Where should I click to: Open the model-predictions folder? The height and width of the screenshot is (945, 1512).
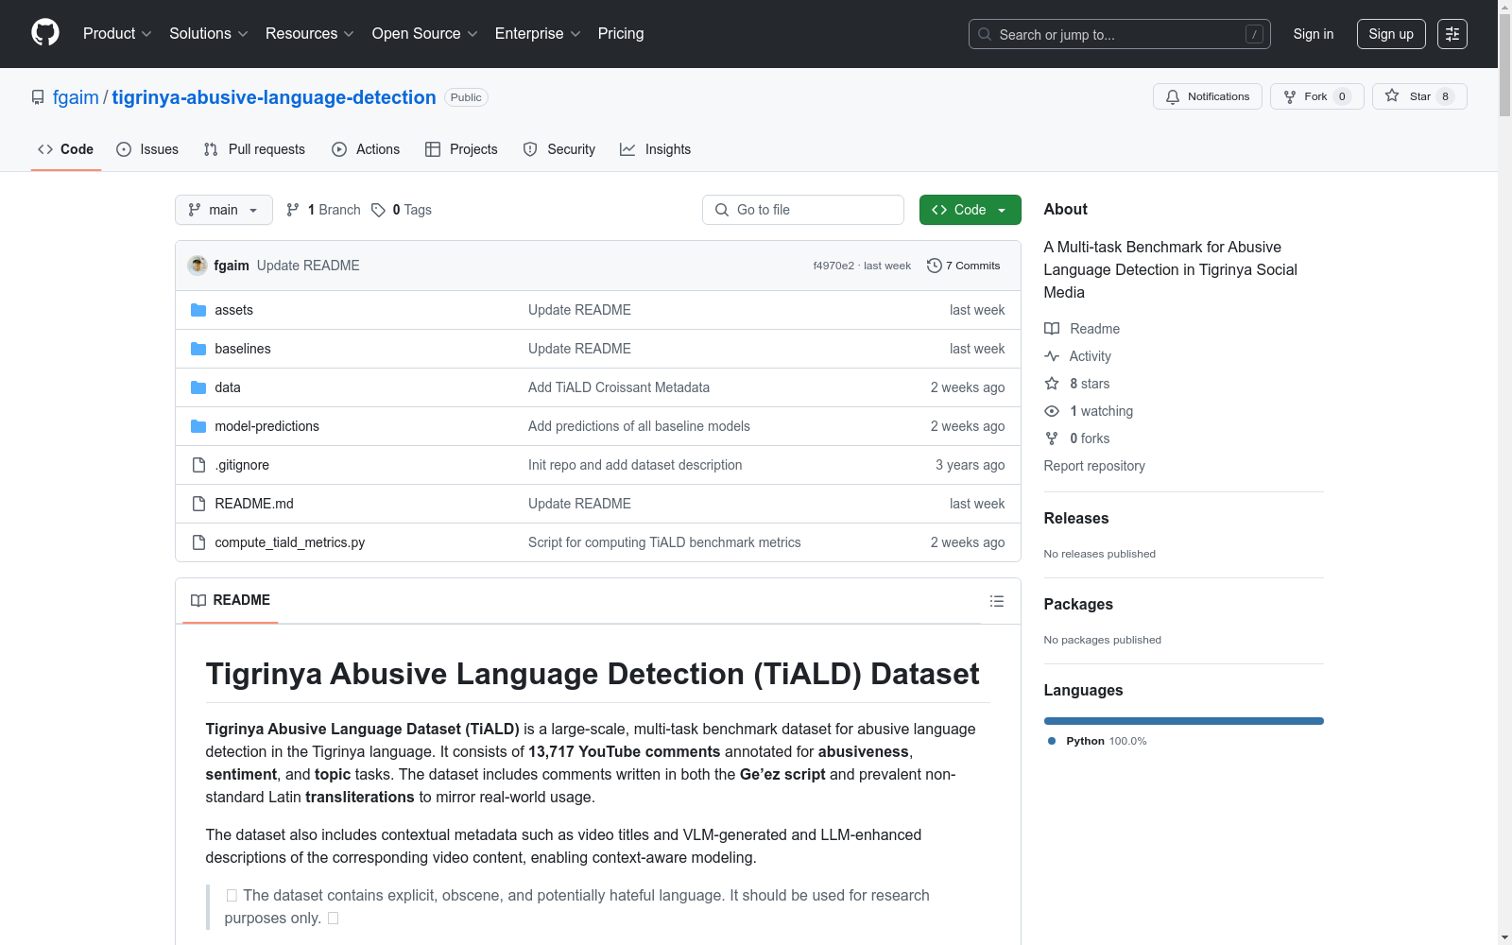coord(267,426)
